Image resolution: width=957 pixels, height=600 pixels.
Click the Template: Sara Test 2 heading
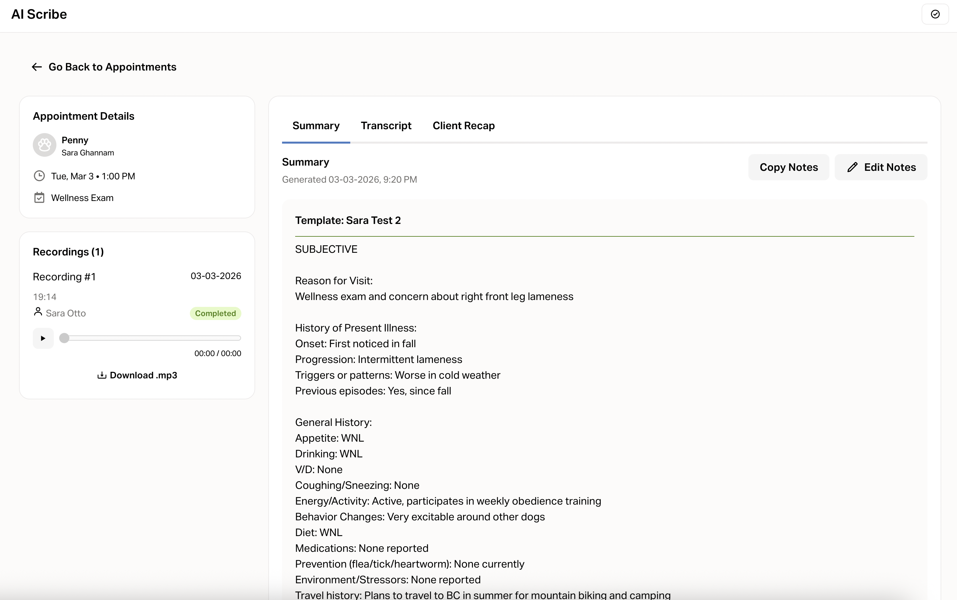[x=348, y=221]
